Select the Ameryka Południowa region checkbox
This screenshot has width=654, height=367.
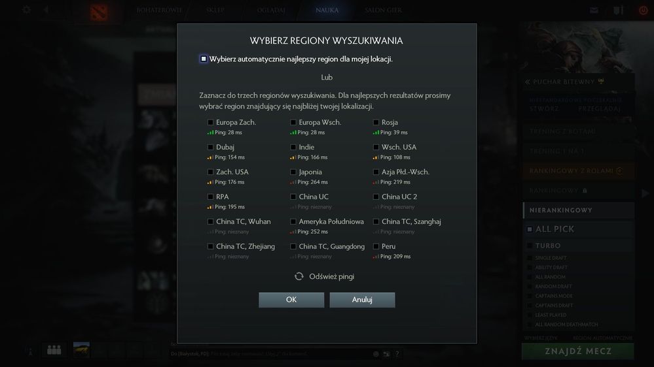[x=293, y=221]
